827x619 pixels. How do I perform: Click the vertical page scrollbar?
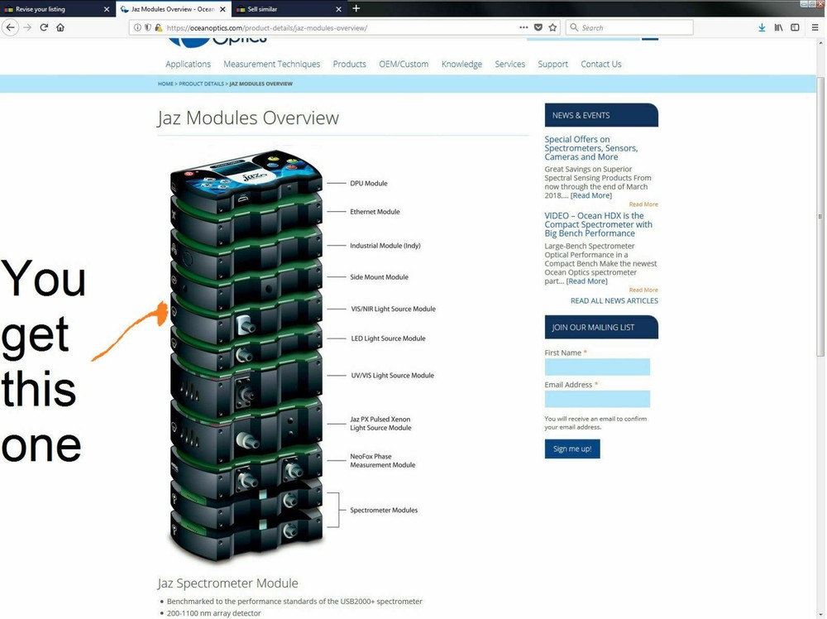820,216
